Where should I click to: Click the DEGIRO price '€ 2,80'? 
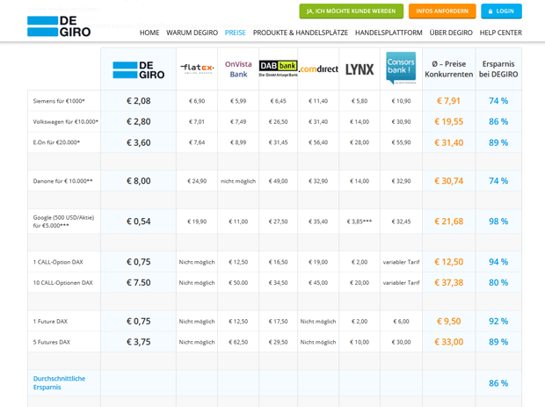[x=138, y=121]
